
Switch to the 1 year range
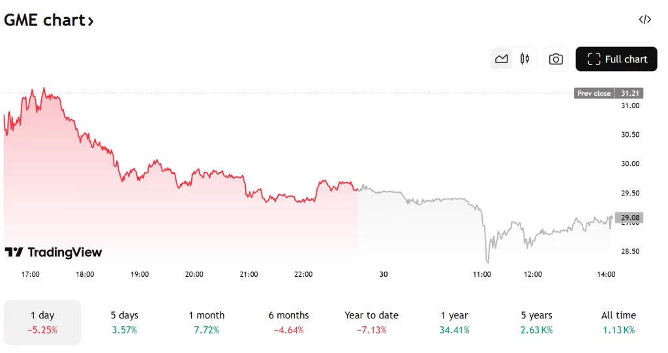pos(454,322)
